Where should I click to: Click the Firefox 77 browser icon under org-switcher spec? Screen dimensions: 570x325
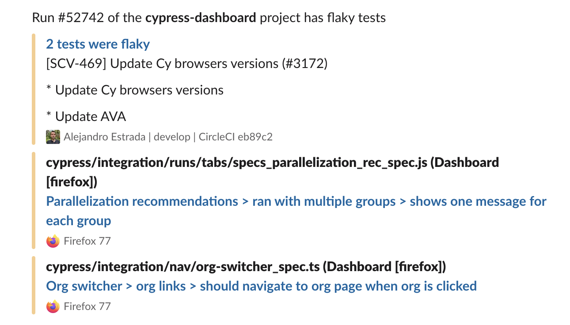[53, 306]
